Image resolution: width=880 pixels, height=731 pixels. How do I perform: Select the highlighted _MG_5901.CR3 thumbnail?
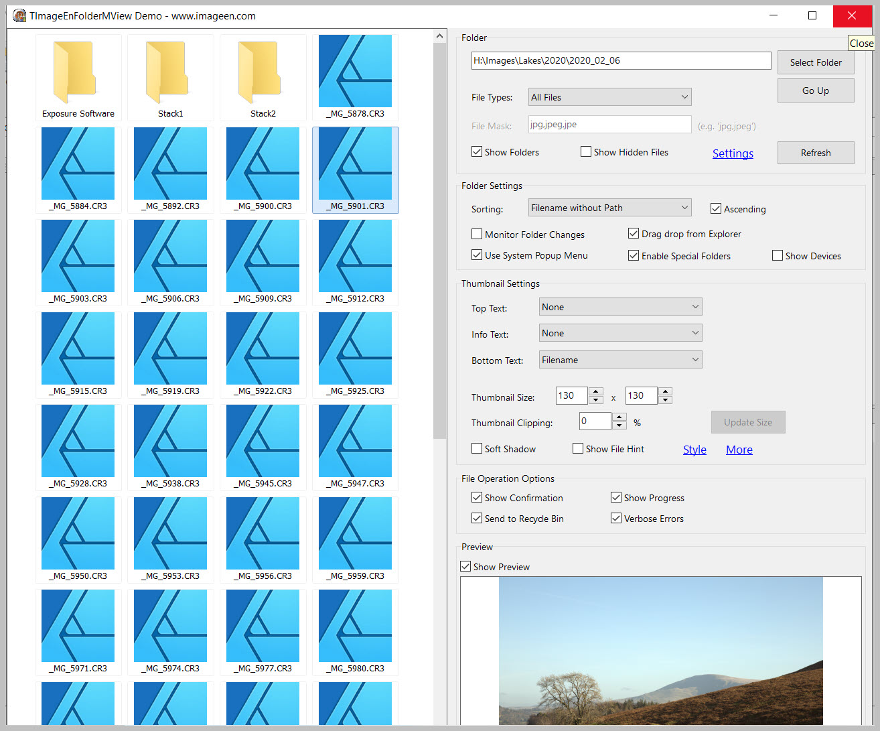[x=356, y=170]
